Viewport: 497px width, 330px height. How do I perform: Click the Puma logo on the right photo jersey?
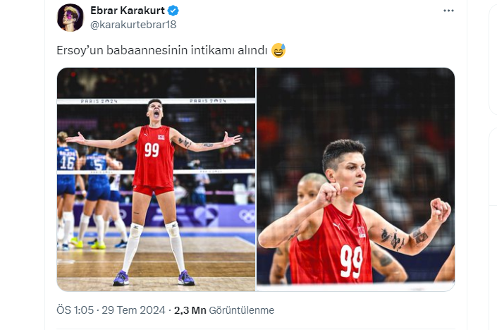click(336, 226)
